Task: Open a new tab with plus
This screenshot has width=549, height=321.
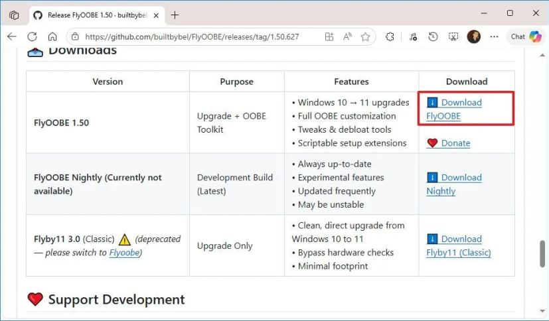Action: coord(175,15)
